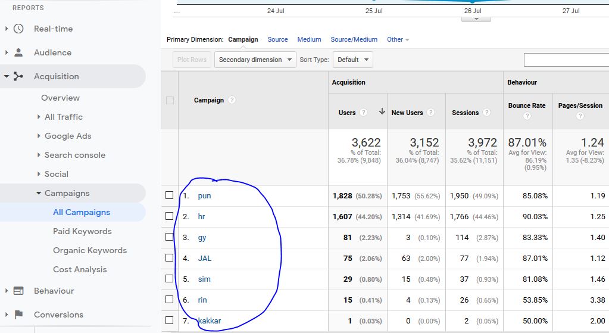Image resolution: width=609 pixels, height=333 pixels.
Task: Tick the checkbox for the sim row
Action: click(169, 279)
